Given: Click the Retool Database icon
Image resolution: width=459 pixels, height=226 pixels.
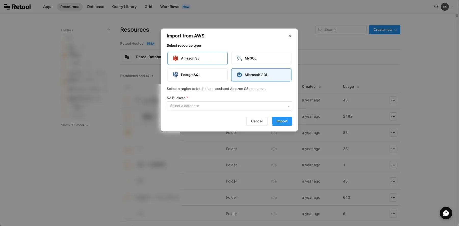Looking at the screenshot, I should pyautogui.click(x=127, y=57).
